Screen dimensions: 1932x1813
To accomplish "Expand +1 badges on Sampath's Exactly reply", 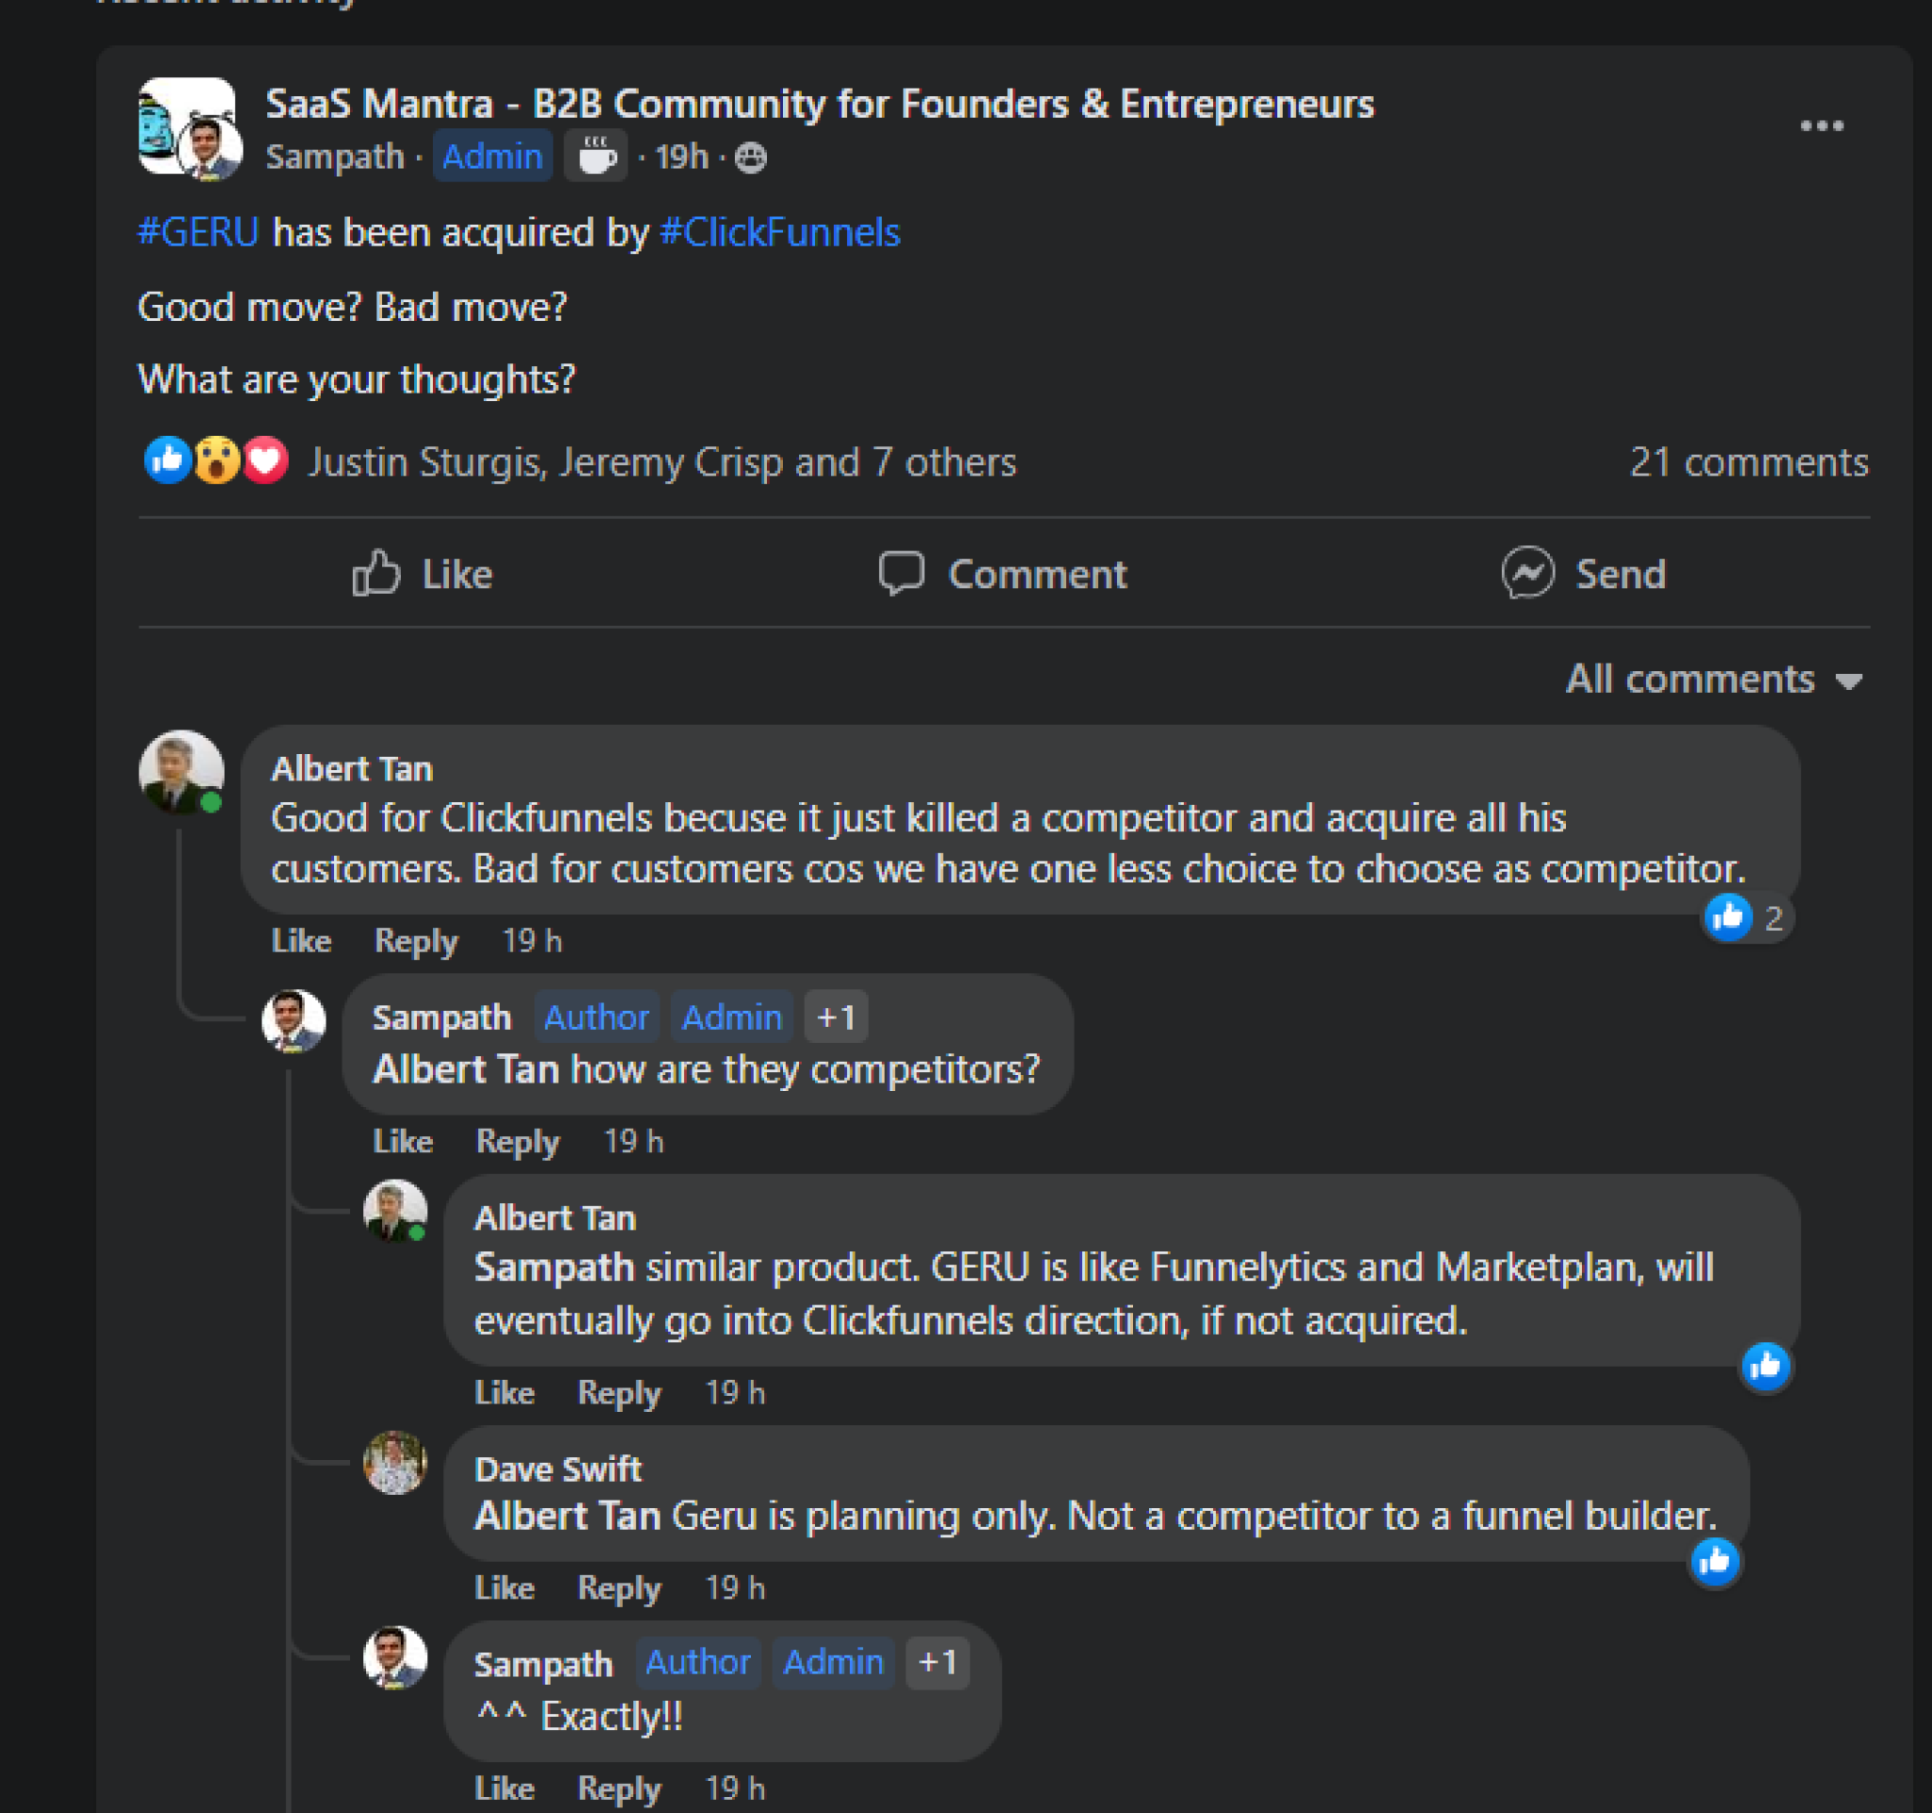I will click(x=938, y=1662).
